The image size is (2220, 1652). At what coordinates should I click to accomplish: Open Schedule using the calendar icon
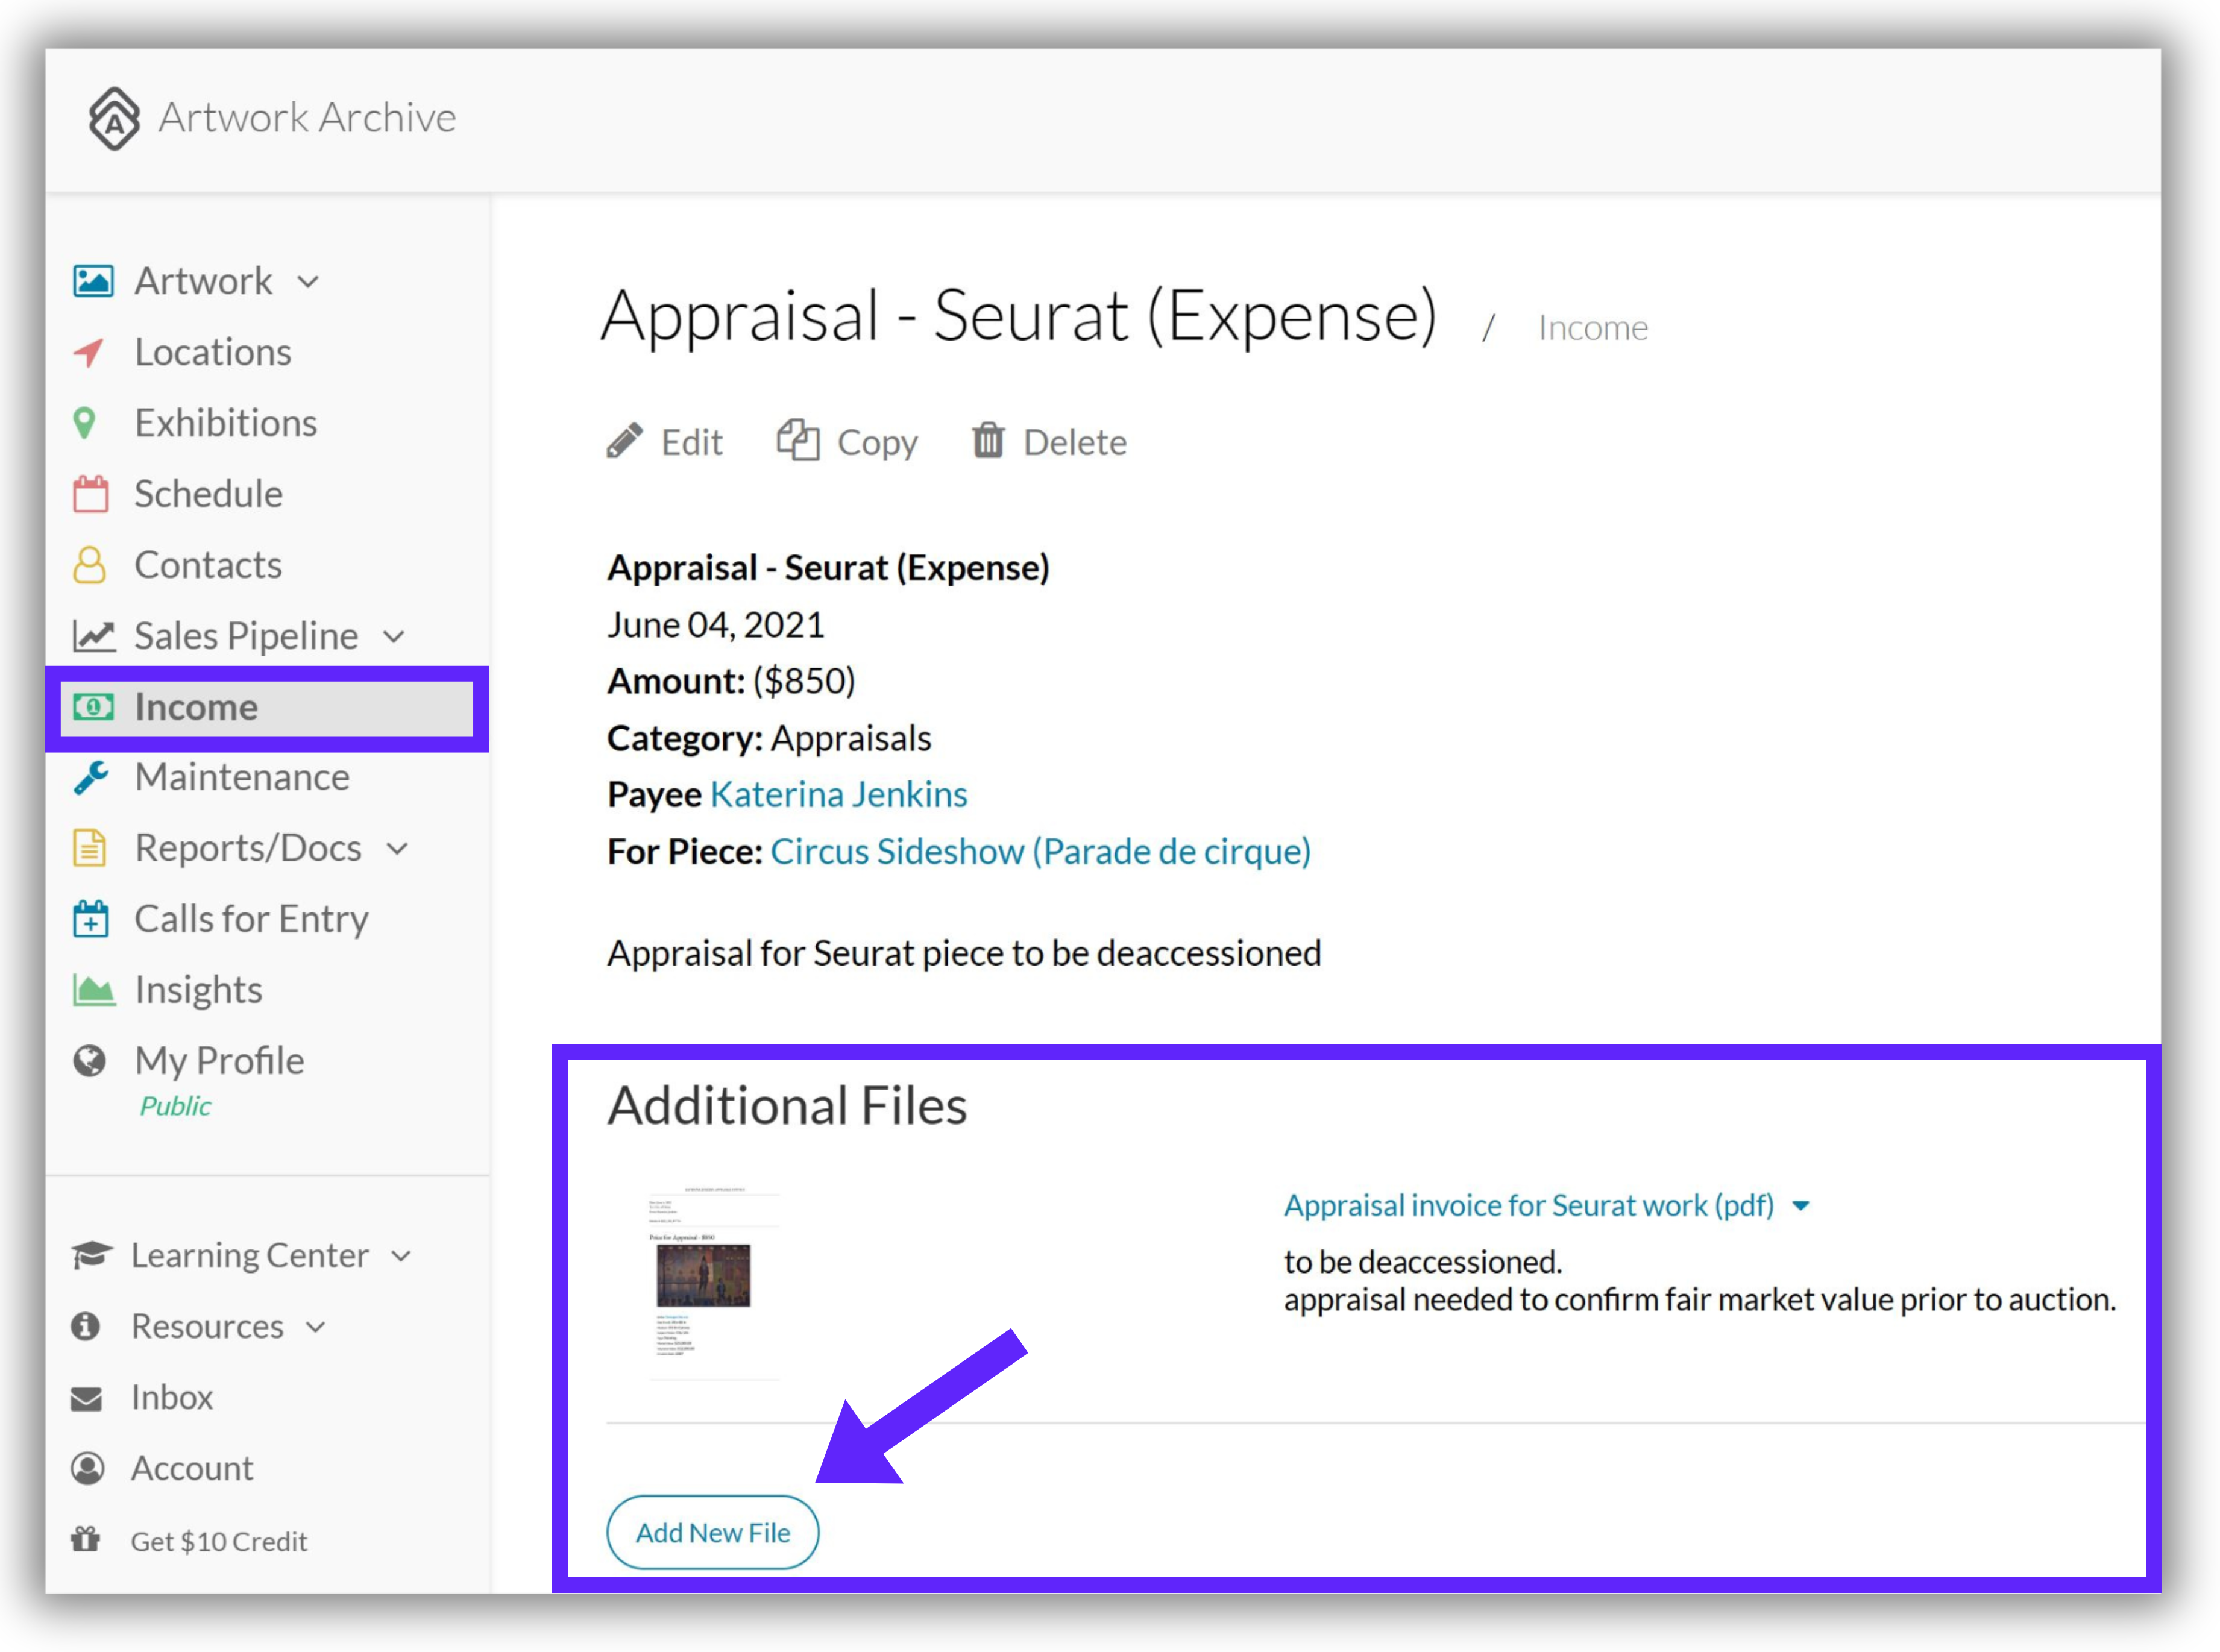(91, 494)
